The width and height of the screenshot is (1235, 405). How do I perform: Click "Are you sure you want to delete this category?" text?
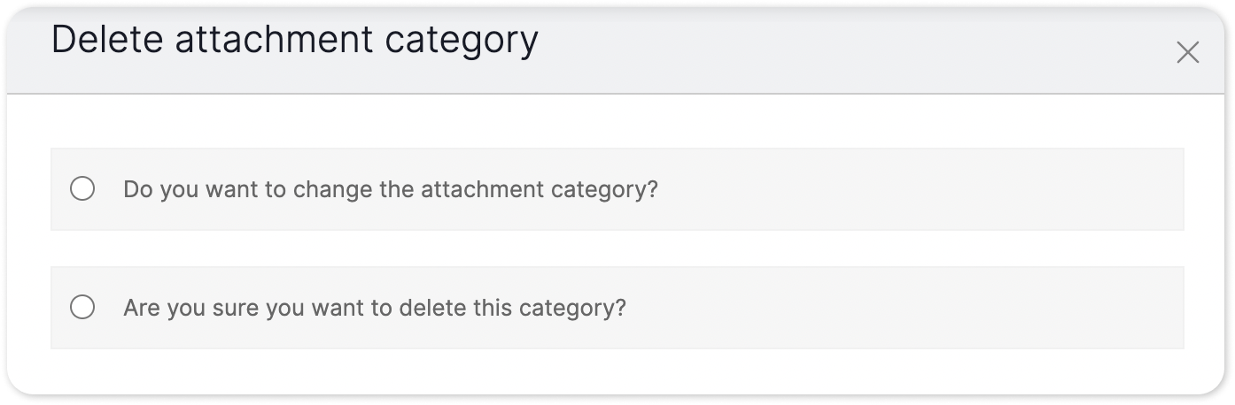[x=374, y=308]
